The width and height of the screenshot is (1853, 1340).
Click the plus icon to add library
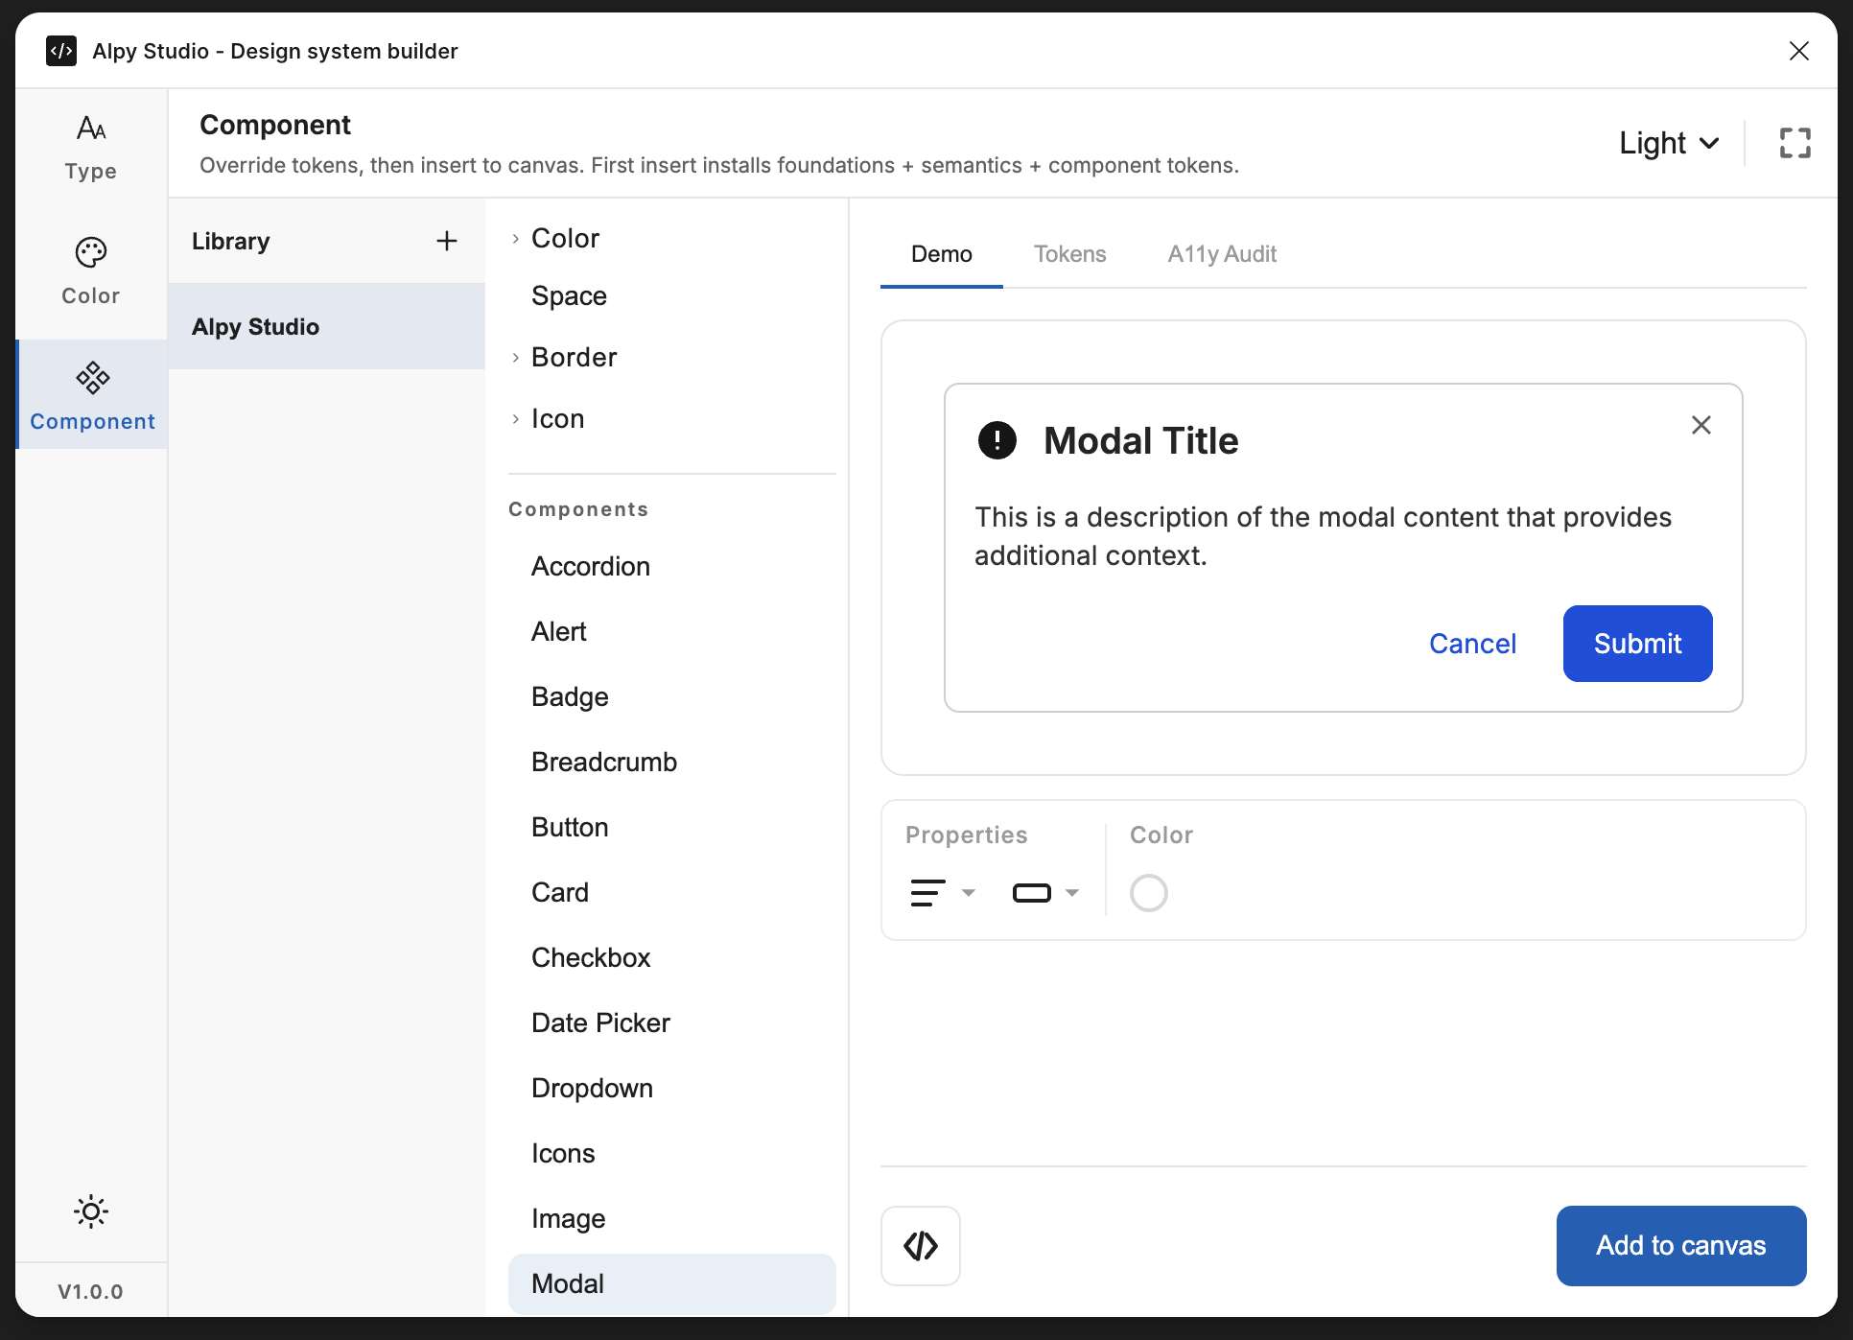pos(446,241)
